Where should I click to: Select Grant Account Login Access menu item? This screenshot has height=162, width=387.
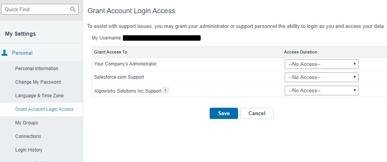click(44, 109)
